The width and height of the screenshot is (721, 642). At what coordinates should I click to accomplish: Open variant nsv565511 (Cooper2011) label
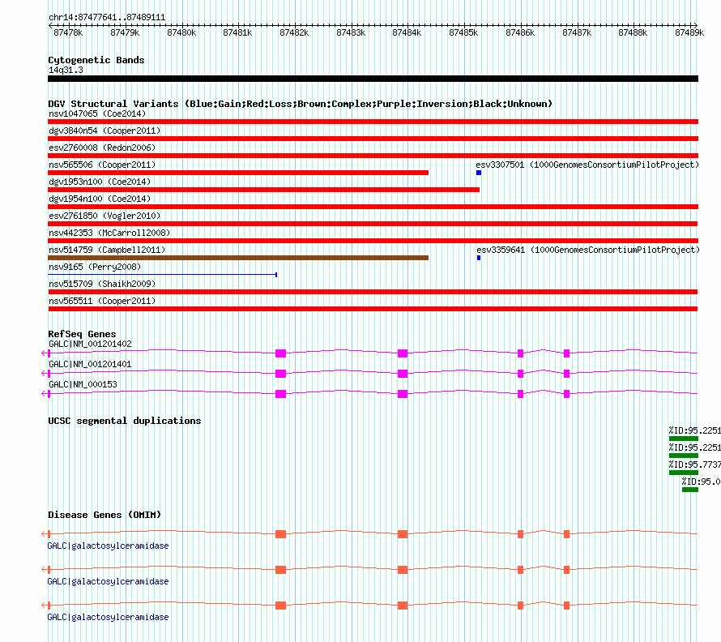pyautogui.click(x=102, y=301)
